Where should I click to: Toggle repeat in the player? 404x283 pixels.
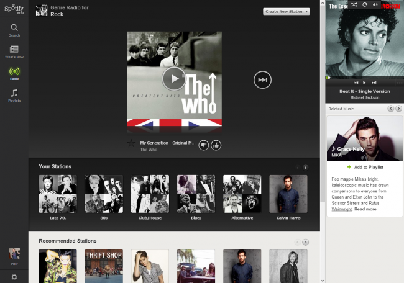pyautogui.click(x=365, y=4)
